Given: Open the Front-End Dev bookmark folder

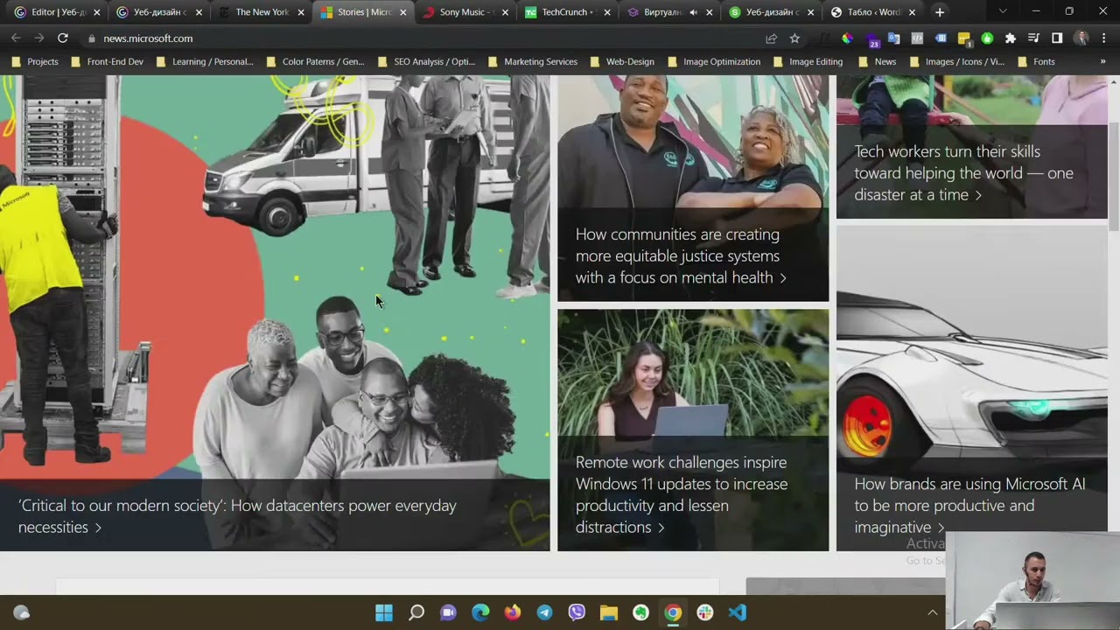Looking at the screenshot, I should tap(107, 62).
